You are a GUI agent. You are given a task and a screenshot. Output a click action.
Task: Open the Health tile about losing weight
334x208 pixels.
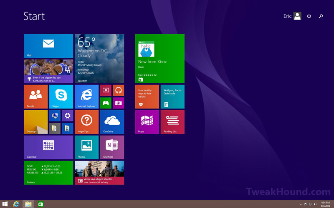(x=147, y=97)
